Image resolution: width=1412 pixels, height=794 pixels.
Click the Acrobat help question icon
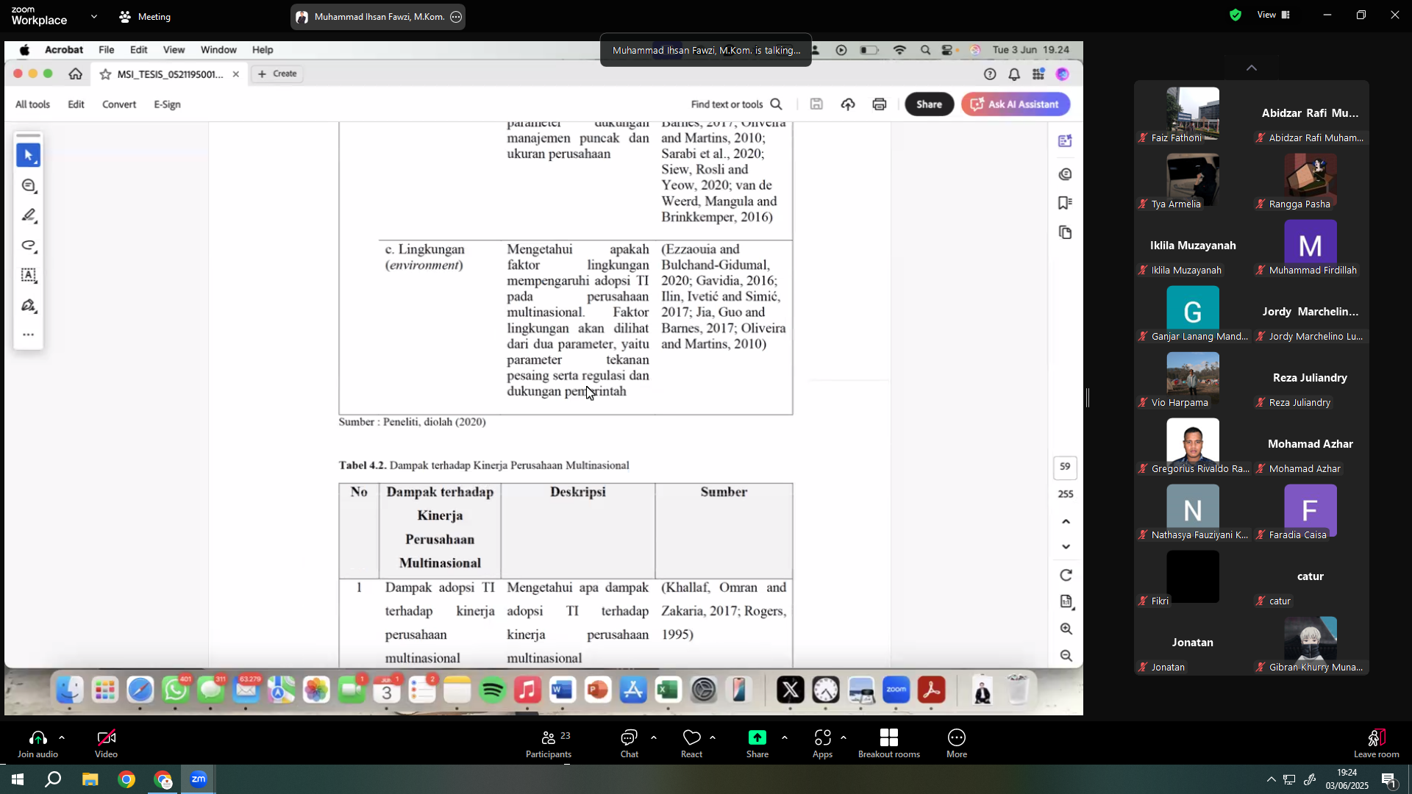tap(990, 74)
